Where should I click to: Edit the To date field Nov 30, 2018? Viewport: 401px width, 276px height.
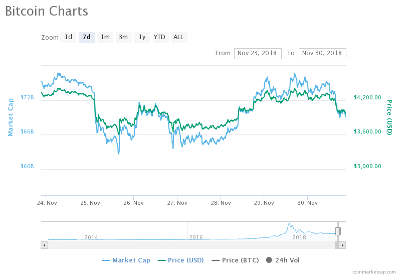(x=322, y=54)
